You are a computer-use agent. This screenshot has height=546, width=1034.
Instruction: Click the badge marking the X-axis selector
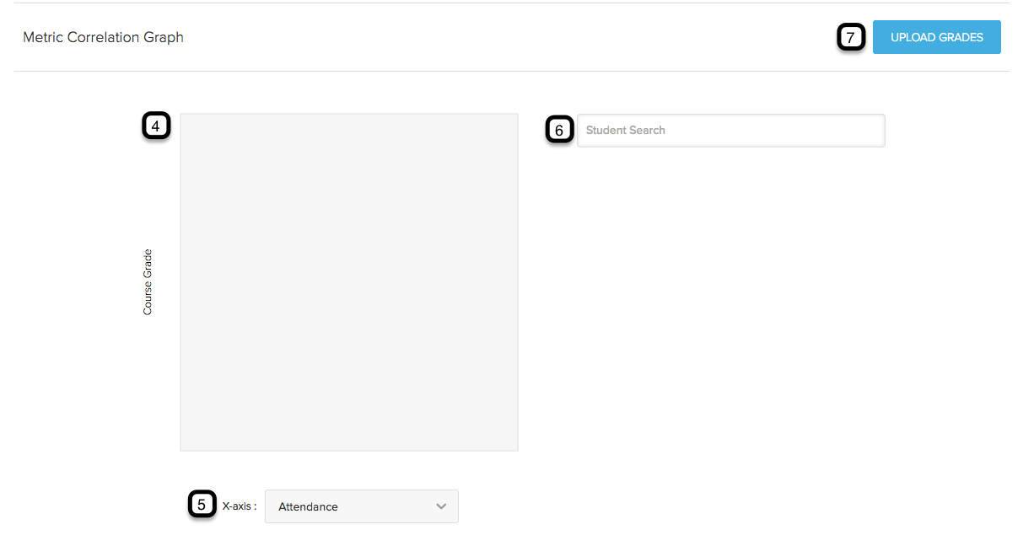pos(201,505)
